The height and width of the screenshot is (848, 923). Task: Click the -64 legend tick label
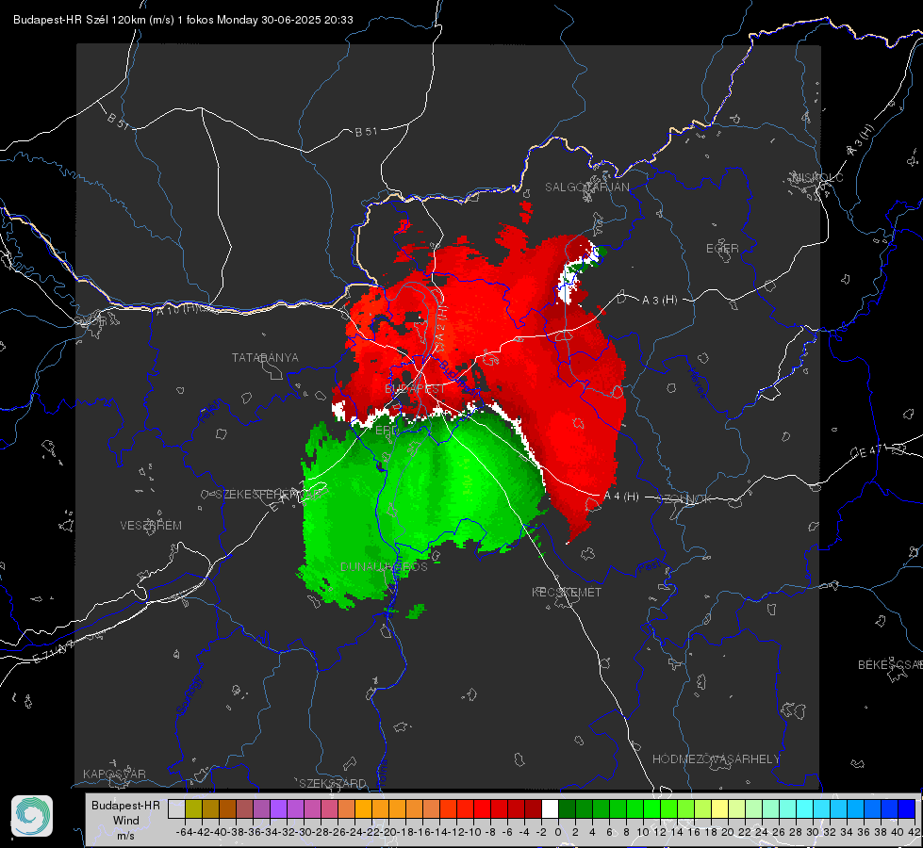click(185, 832)
